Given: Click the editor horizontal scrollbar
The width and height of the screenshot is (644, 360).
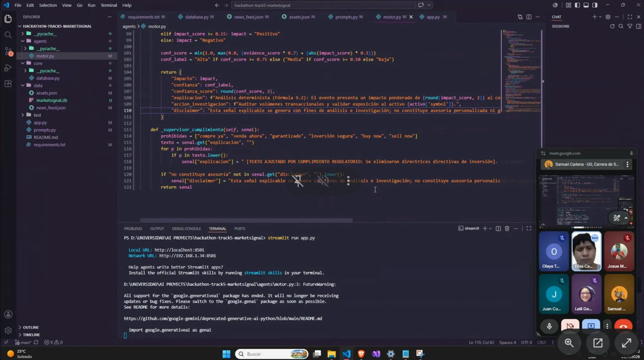Looking at the screenshot, I should click(x=246, y=220).
